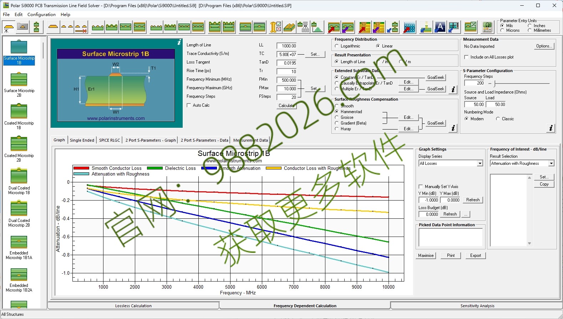Click Refresh next to Loss Budget
Viewport: 563px width, 319px height.
coord(450,214)
